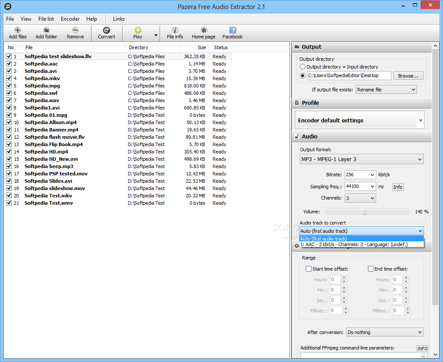Screen dimensions: 443x362
Task: Open the Help menu
Action: point(91,19)
